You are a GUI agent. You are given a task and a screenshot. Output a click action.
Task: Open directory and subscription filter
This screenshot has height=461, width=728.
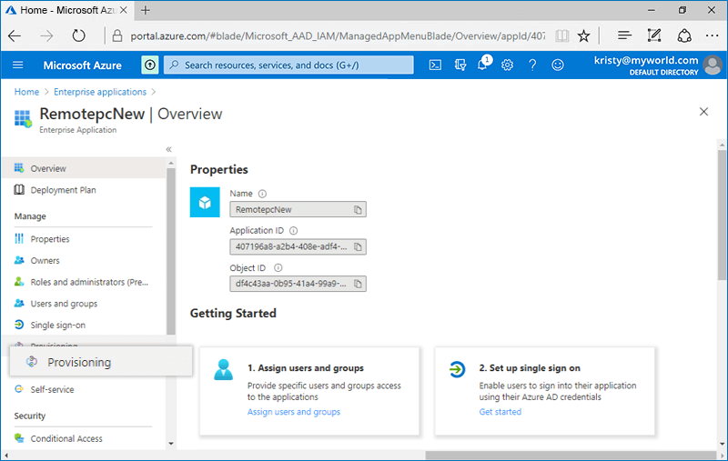point(460,65)
